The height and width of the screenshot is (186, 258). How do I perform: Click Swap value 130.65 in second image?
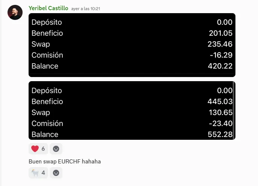221,112
